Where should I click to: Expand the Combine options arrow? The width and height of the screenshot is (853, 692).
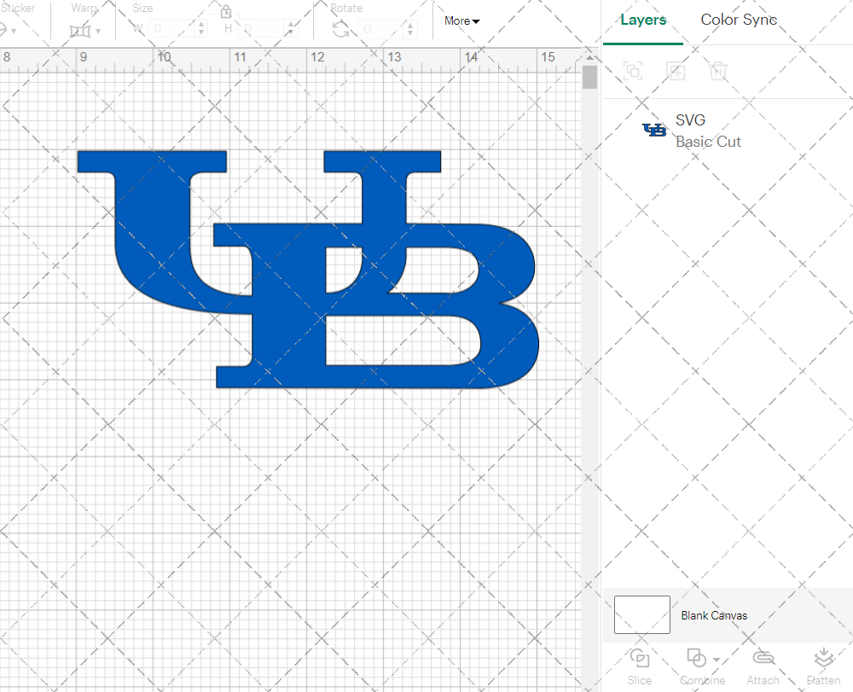715,660
